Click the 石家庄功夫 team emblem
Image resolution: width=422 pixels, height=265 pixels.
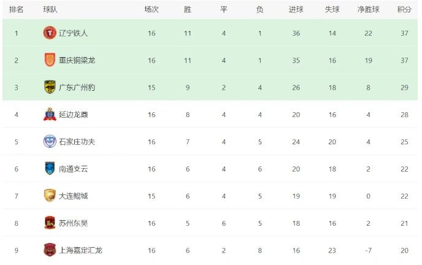50,142
